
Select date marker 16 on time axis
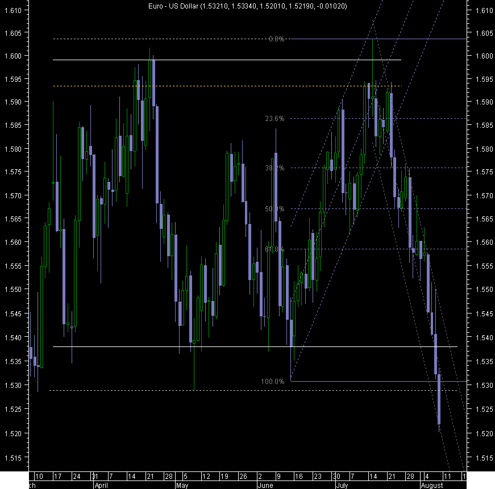coord(298,477)
